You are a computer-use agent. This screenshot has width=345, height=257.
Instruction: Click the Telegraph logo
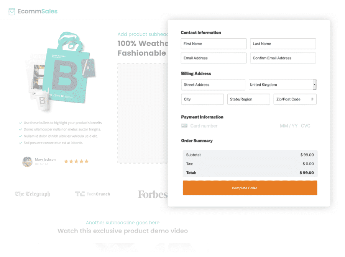point(33,194)
